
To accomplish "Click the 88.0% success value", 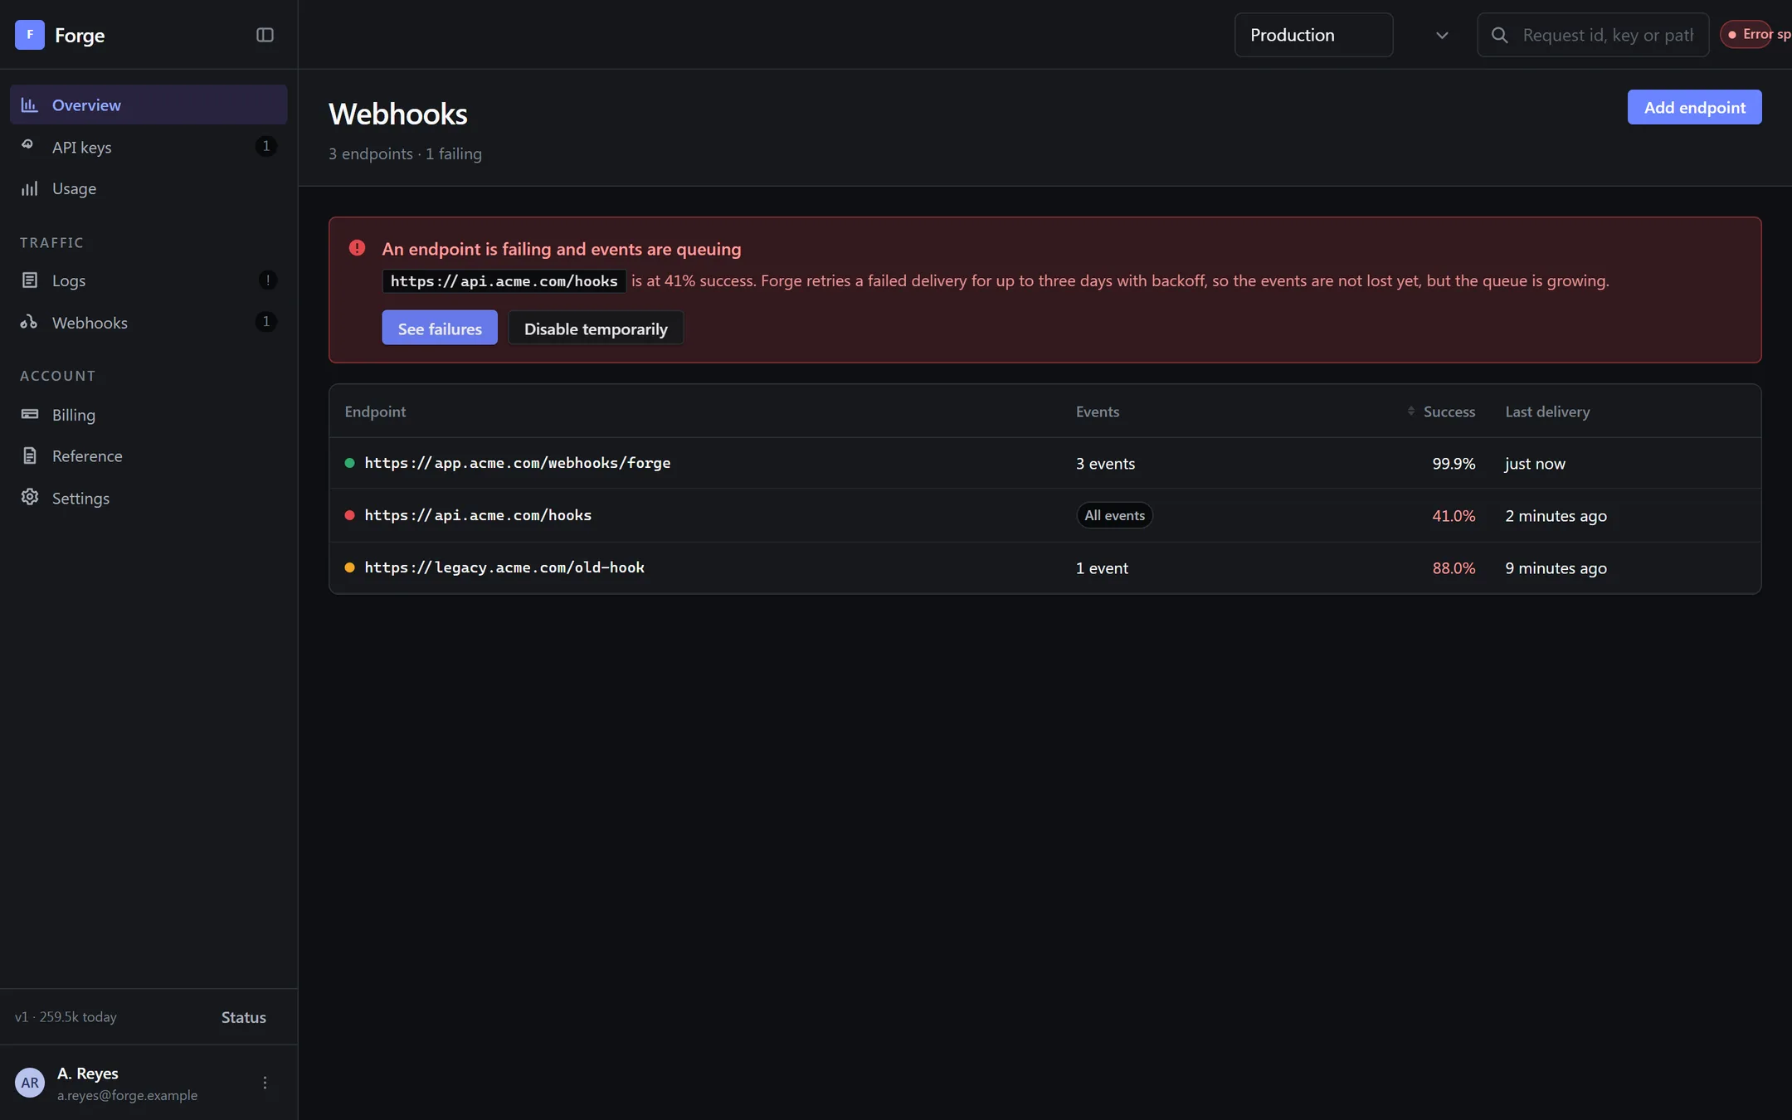I will 1454,567.
